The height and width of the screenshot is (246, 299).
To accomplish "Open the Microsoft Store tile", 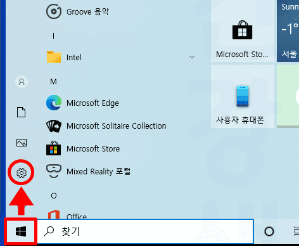I will tap(243, 32).
